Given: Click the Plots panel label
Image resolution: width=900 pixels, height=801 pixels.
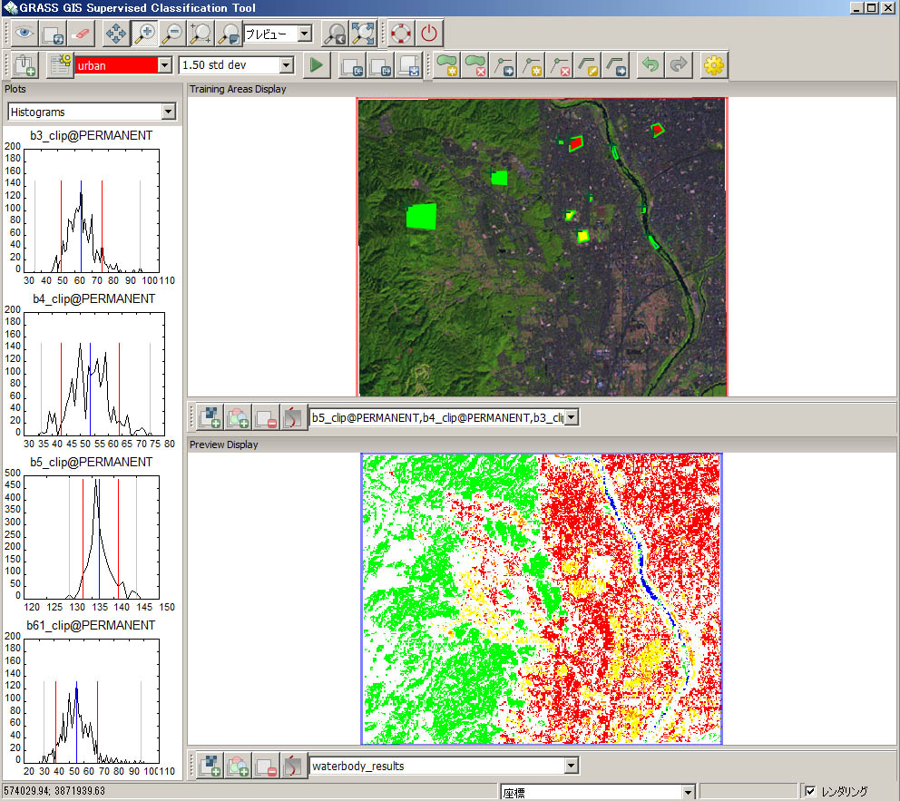Looking at the screenshot, I should click(x=15, y=89).
